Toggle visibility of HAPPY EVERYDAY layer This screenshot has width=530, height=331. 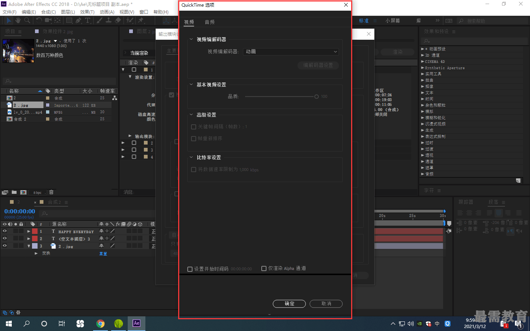(5, 231)
